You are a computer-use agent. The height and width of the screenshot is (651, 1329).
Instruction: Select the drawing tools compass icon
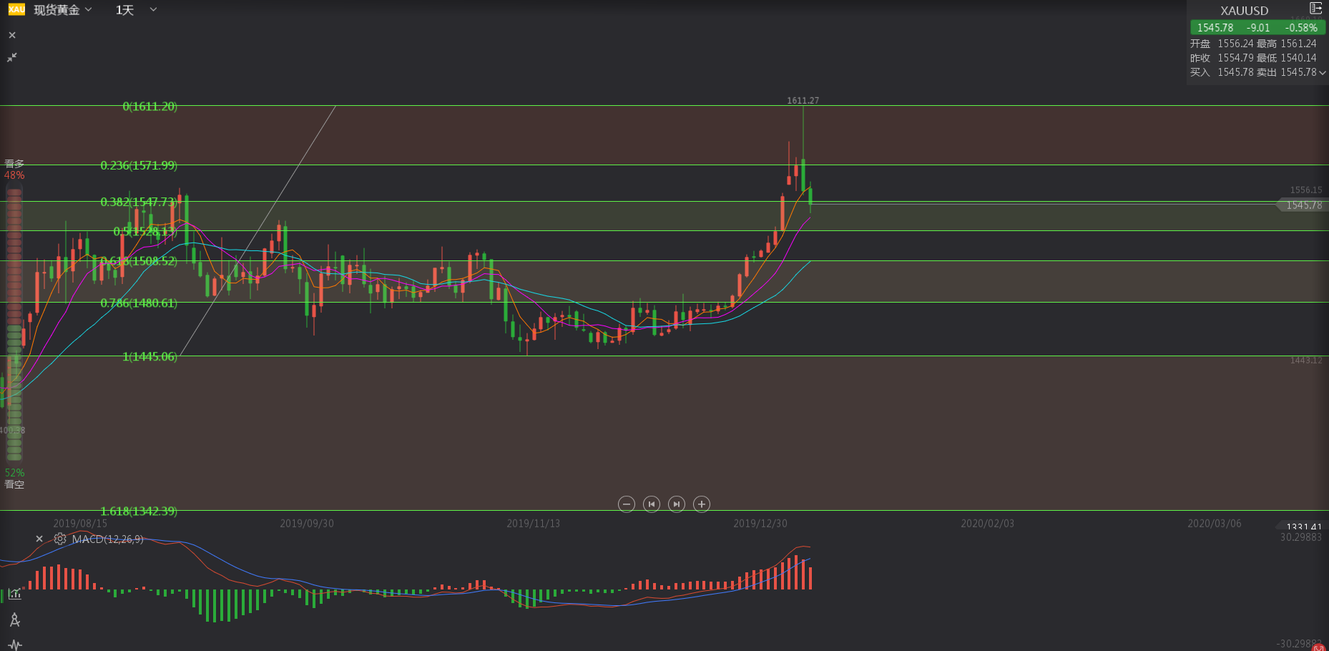tap(15, 620)
